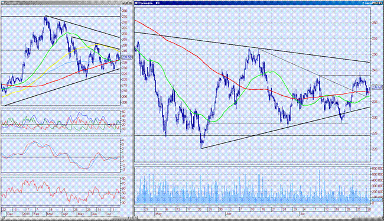The height and width of the screenshot is (221, 384).
Task: Close the Роснефть 2-hour chart window
Action: pos(380,3)
